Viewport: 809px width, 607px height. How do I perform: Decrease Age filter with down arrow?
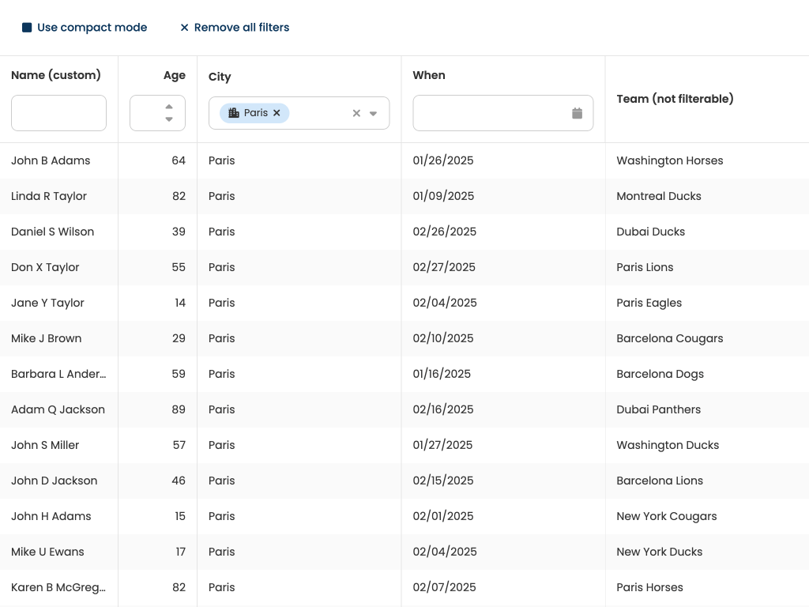[169, 119]
